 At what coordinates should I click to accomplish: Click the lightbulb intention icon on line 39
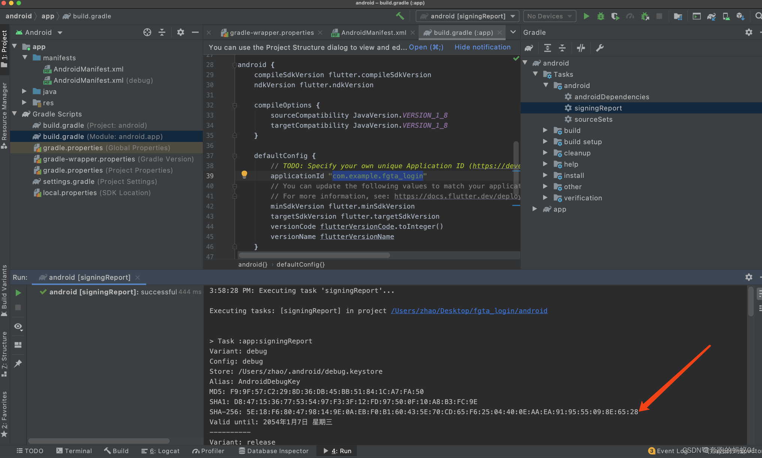(x=244, y=175)
